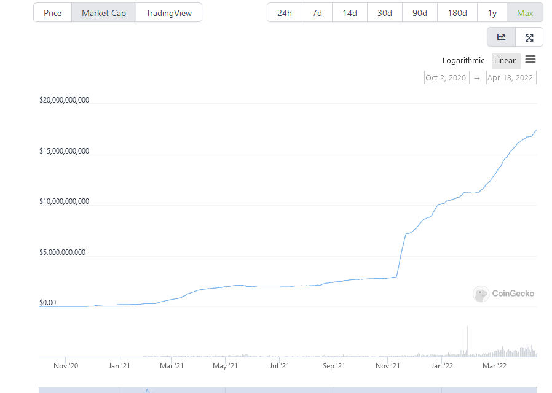Set range to 180d
Image resolution: width=552 pixels, height=393 pixels.
(457, 13)
